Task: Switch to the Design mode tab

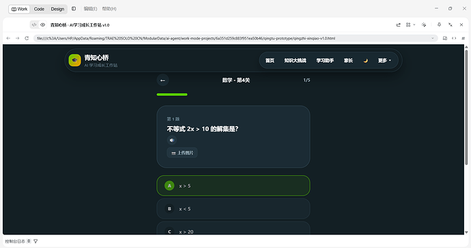Action: pos(57,9)
